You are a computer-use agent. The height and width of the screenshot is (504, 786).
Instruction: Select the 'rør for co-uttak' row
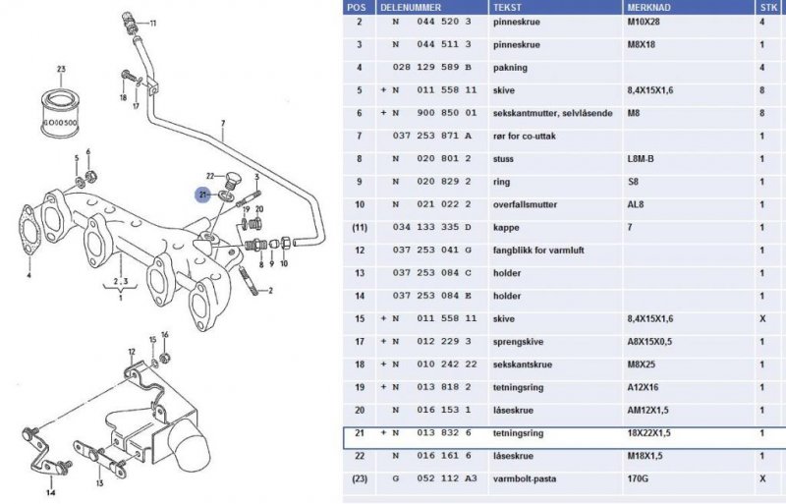[x=564, y=136]
